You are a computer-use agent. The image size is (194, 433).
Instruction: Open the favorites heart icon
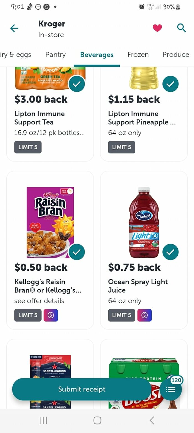click(x=157, y=28)
